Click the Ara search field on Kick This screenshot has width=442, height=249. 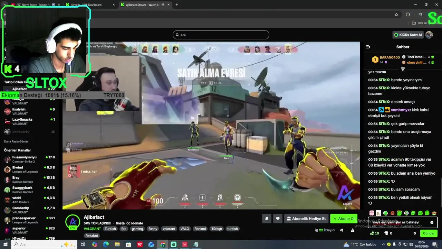coord(221,35)
